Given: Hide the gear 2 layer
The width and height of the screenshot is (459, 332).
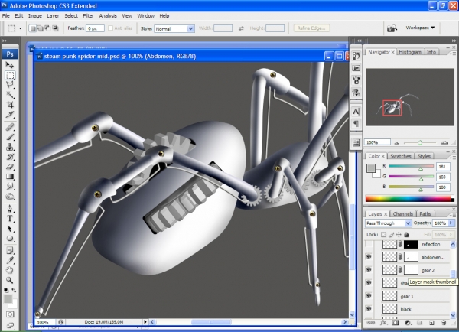Looking at the screenshot, I should click(x=369, y=269).
